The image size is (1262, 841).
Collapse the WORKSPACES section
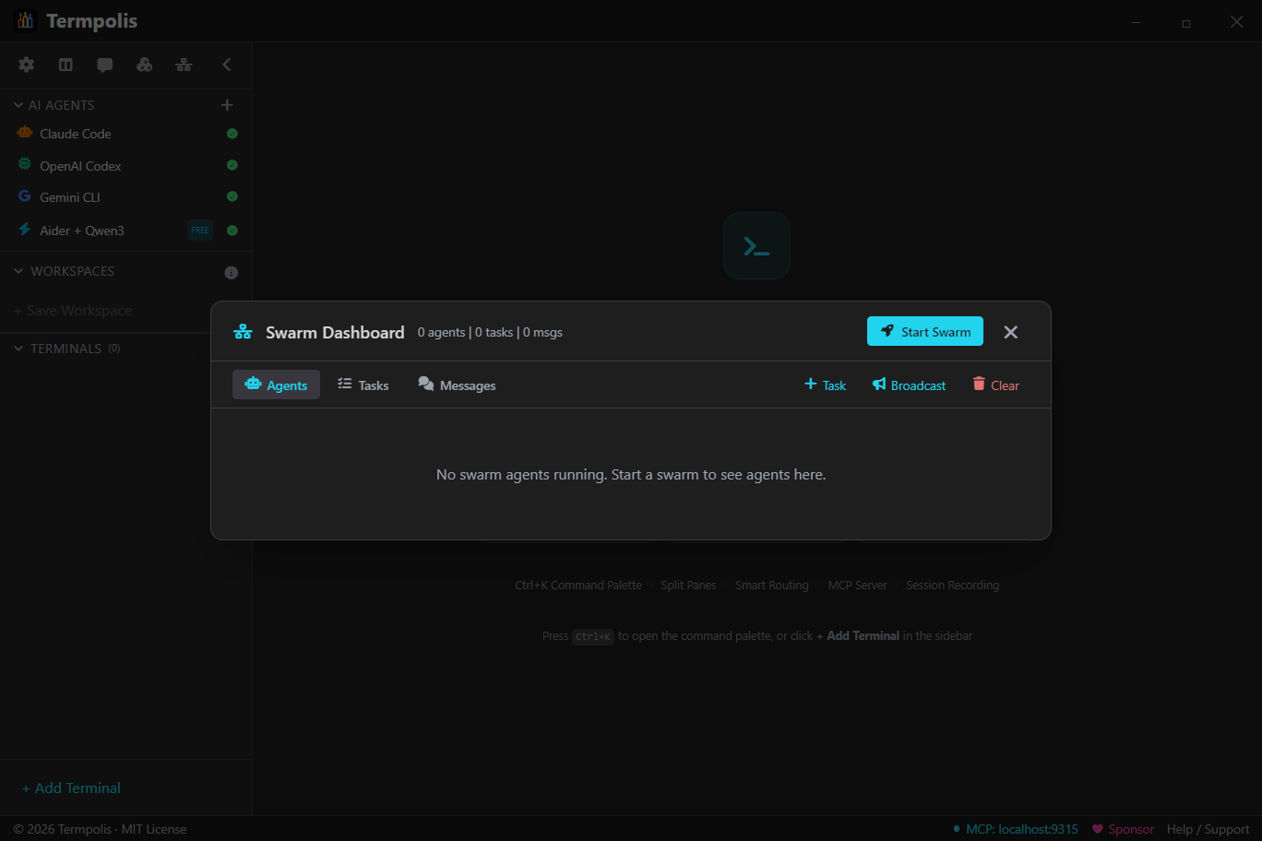coord(17,270)
